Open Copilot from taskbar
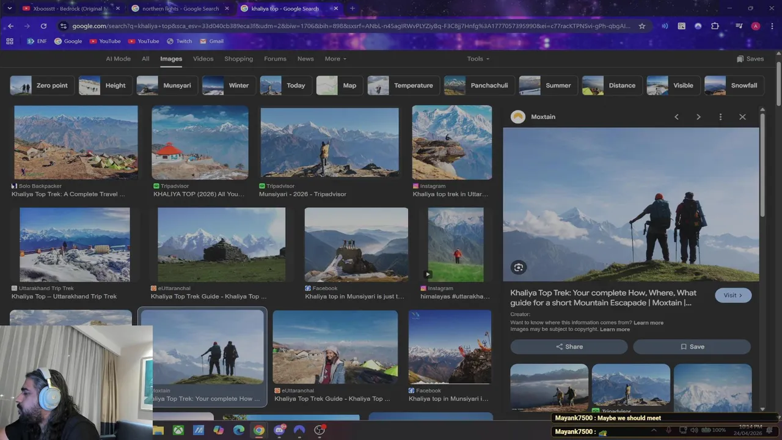This screenshot has height=440, width=782. pyautogui.click(x=219, y=430)
